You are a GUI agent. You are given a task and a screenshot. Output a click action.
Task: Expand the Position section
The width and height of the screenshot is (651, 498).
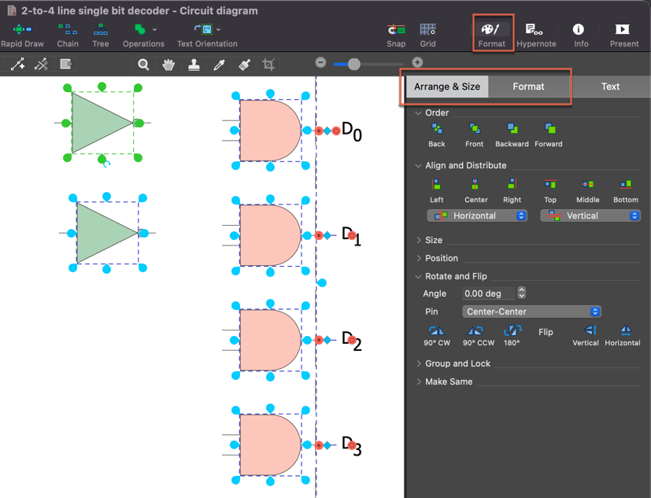(x=419, y=258)
